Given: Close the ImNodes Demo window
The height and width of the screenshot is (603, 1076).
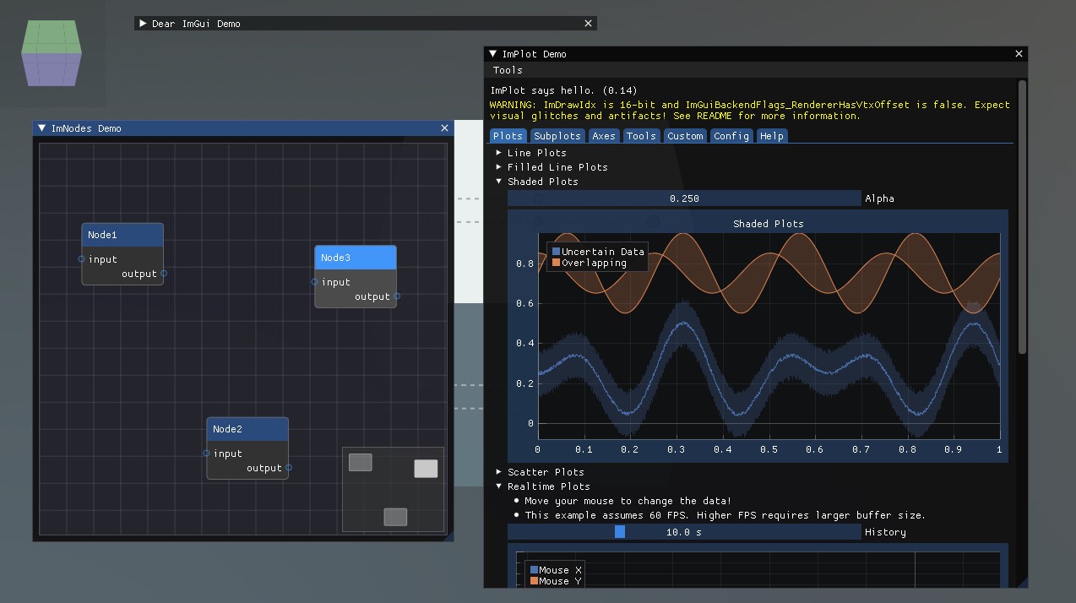Looking at the screenshot, I should tap(445, 128).
